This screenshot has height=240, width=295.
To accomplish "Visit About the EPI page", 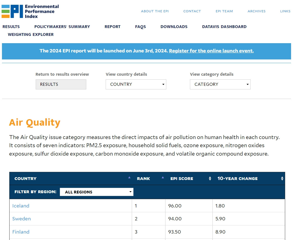I will click(x=155, y=11).
